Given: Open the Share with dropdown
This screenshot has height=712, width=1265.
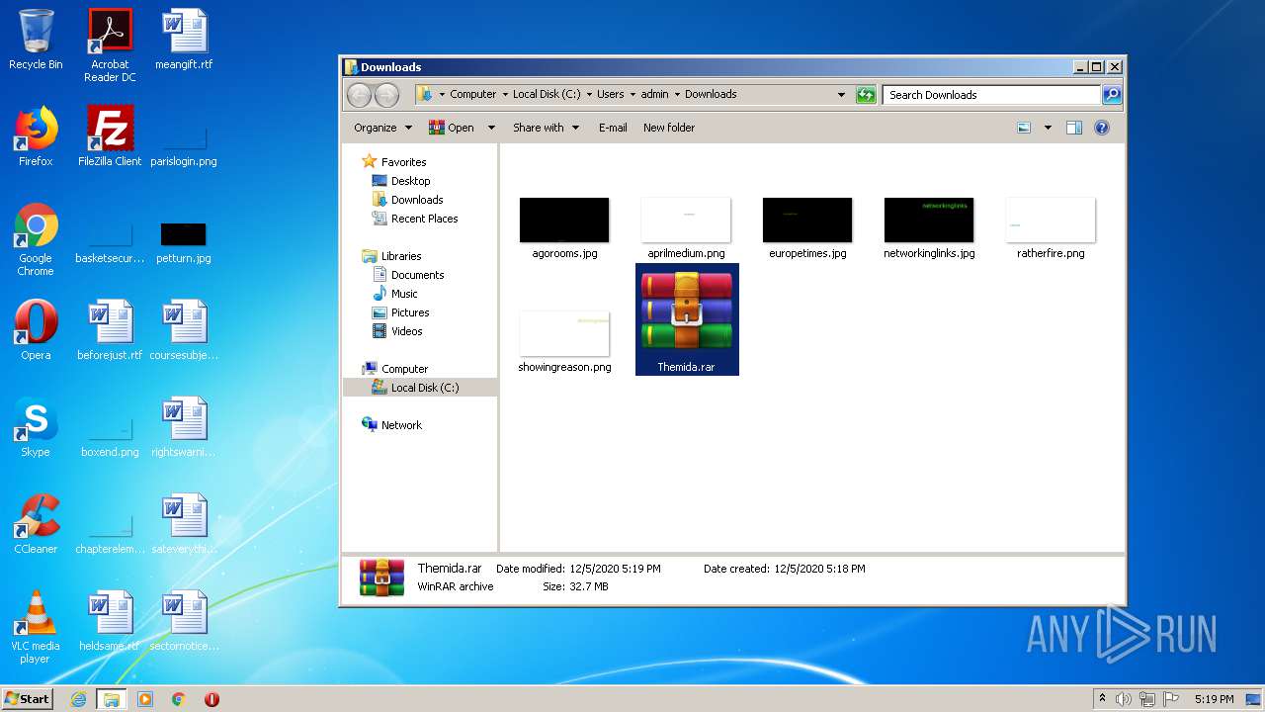Looking at the screenshot, I should (x=546, y=128).
